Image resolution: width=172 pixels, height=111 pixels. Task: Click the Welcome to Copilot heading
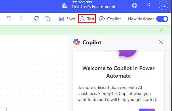119,72
